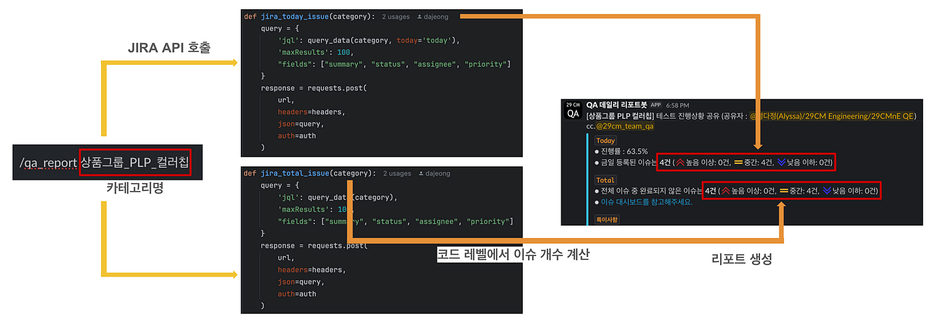
Task: Click the 29CM QA bot avatar
Action: click(x=573, y=111)
